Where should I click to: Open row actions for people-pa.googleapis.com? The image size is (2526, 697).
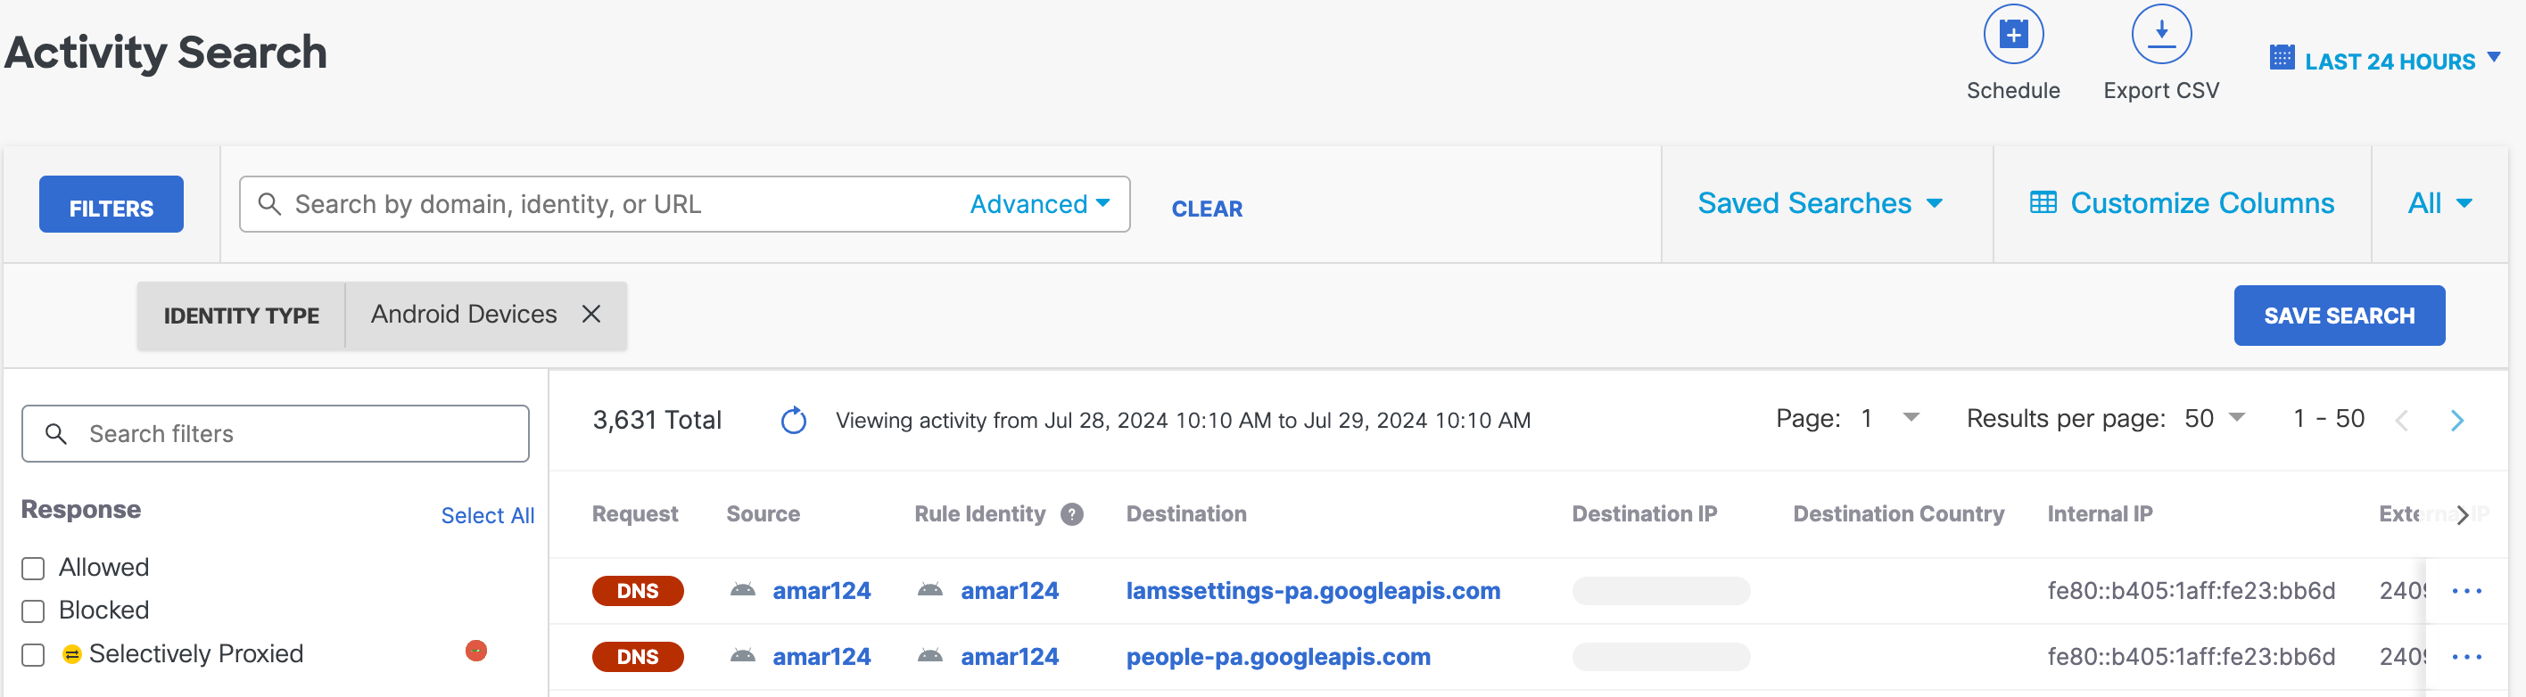(x=2466, y=657)
